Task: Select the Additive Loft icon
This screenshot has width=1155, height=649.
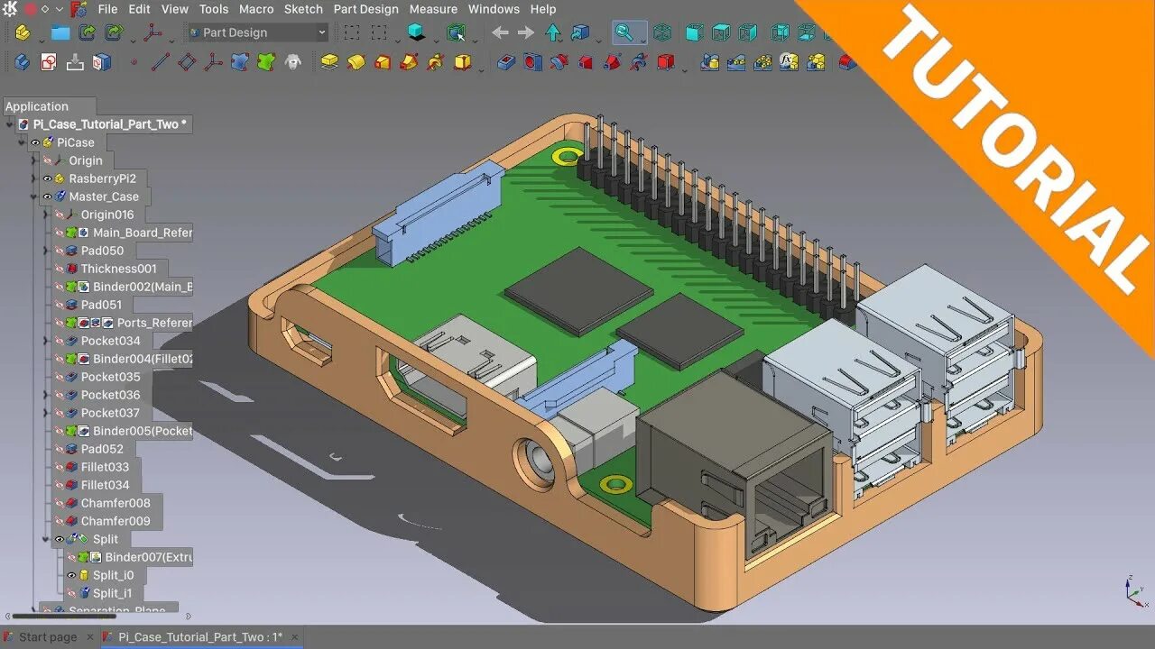Action: click(x=383, y=62)
